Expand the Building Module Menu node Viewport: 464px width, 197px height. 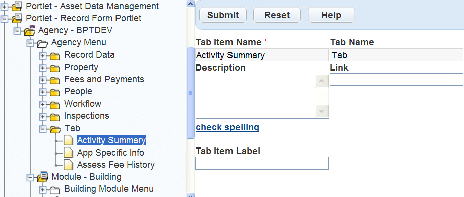pos(43,189)
